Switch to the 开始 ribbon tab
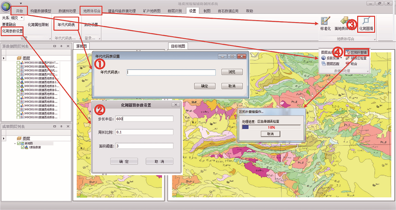 [x=19, y=11]
